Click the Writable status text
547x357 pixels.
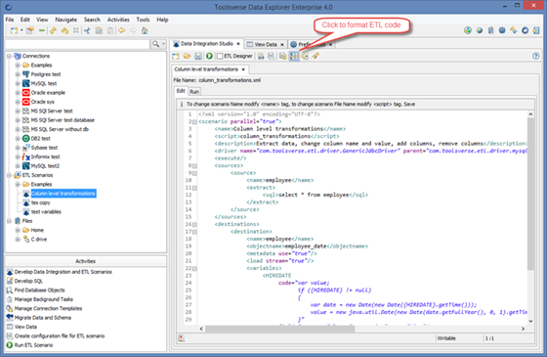tap(446, 338)
